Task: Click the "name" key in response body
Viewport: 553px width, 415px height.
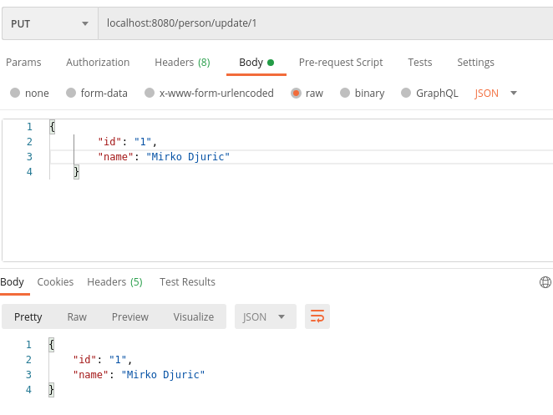Action: click(90, 374)
